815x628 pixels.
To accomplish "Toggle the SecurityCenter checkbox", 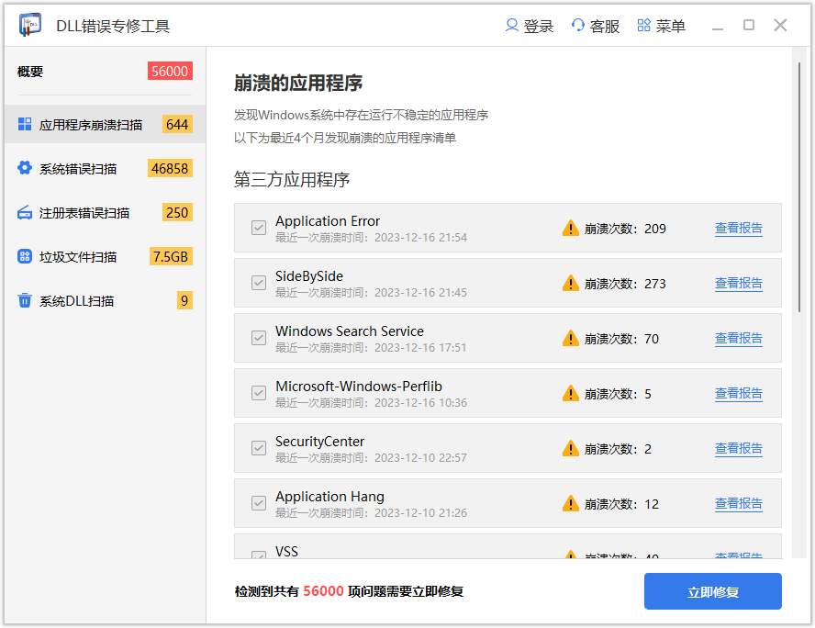I will (x=259, y=448).
